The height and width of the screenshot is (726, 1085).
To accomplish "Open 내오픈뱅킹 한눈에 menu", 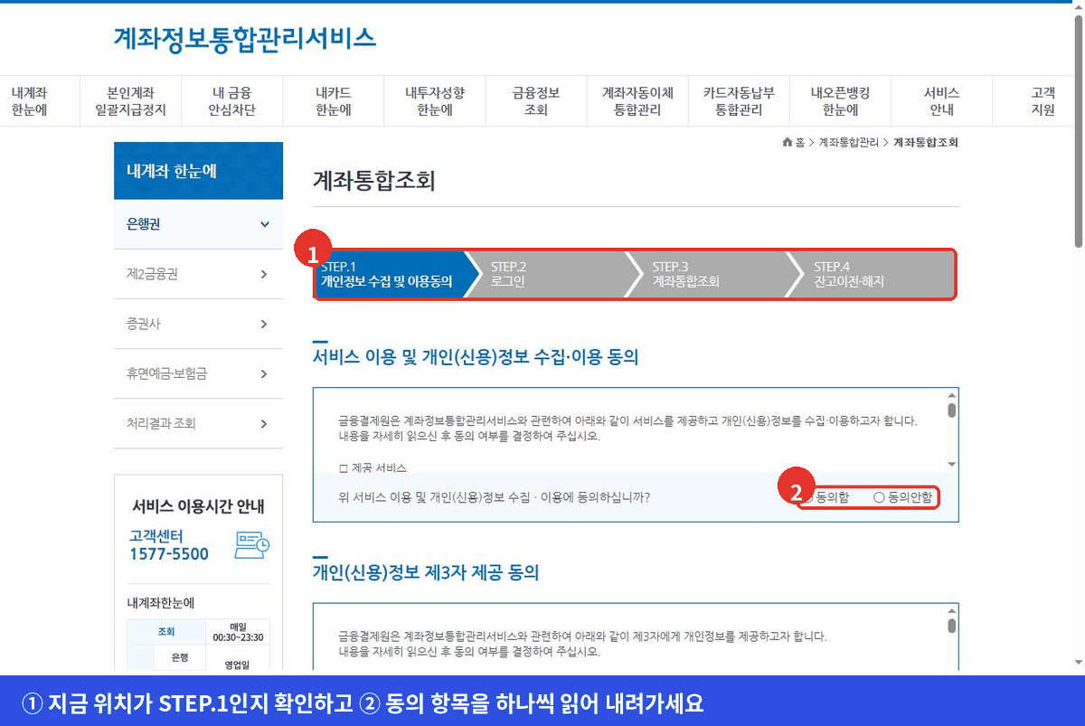I will click(x=840, y=101).
